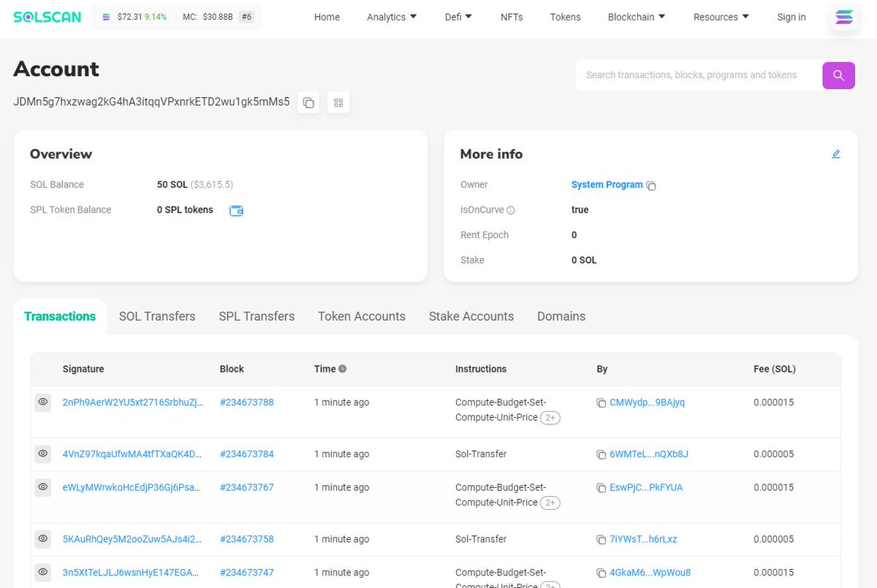Screen dimensions: 877x588
Task: Open block #234673784 link
Action: [x=247, y=454]
